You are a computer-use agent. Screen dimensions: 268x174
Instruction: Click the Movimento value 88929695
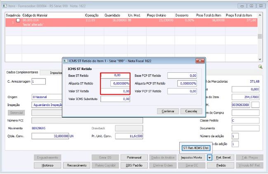point(39,128)
